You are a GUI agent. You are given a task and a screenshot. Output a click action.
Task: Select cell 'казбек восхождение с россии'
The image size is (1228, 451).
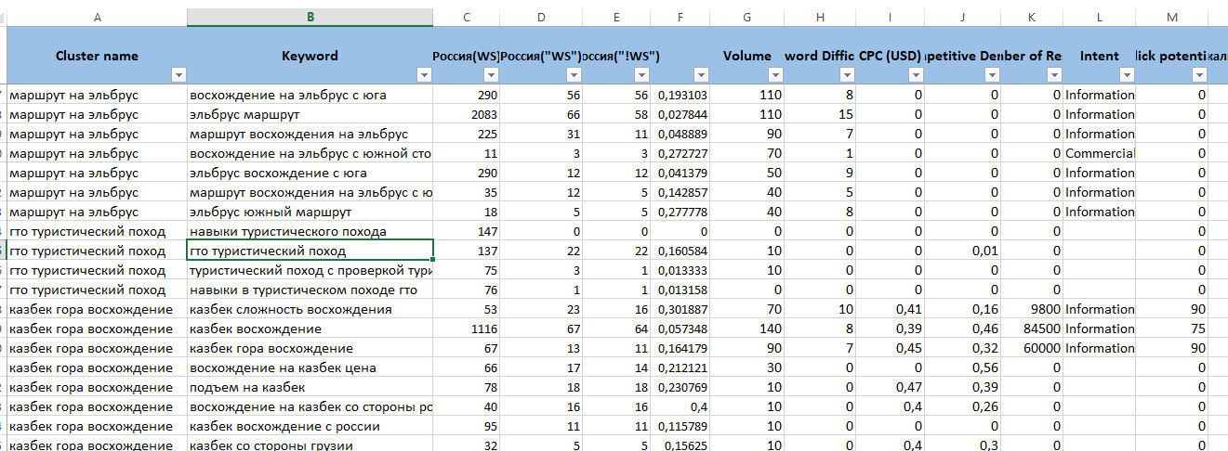coord(310,426)
